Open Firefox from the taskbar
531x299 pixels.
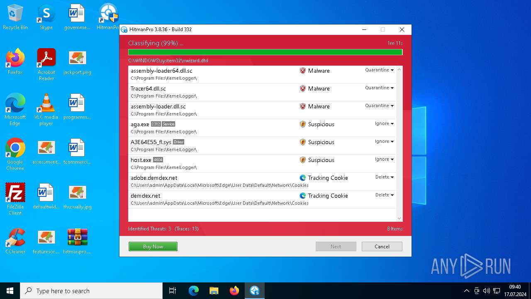click(x=234, y=291)
